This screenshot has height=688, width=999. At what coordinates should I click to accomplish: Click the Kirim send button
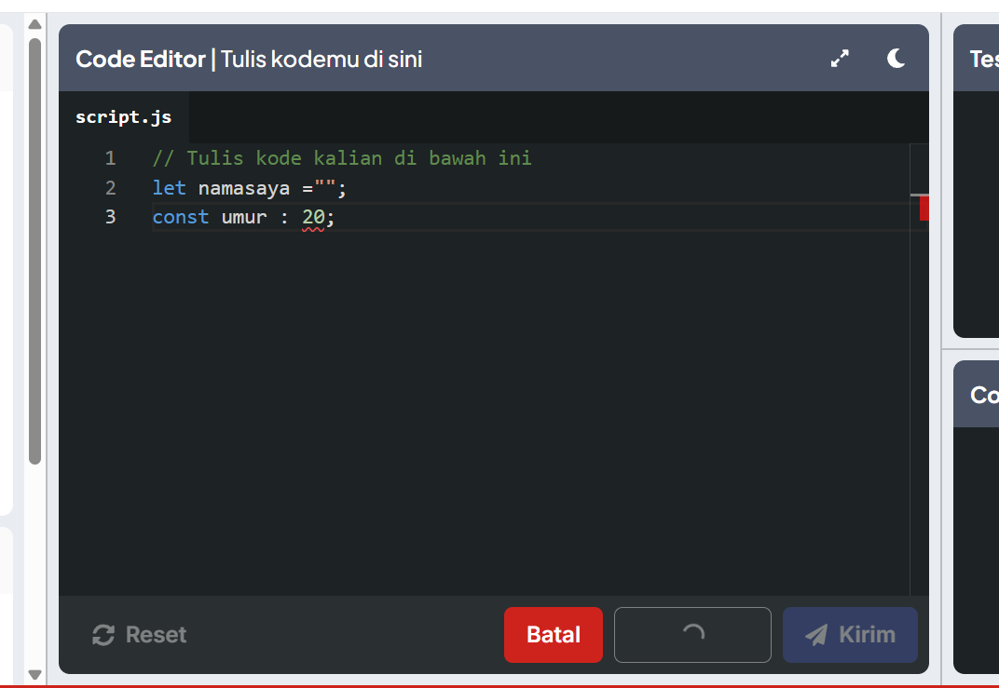[x=850, y=635]
